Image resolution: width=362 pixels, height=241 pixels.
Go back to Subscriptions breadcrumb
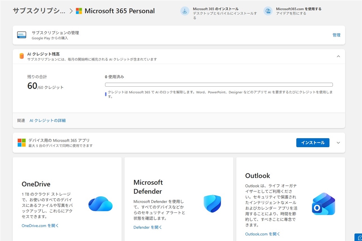pyautogui.click(x=39, y=11)
